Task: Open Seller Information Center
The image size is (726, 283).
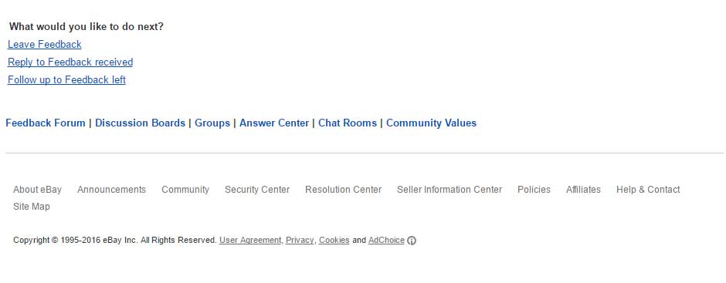Action: (450, 190)
